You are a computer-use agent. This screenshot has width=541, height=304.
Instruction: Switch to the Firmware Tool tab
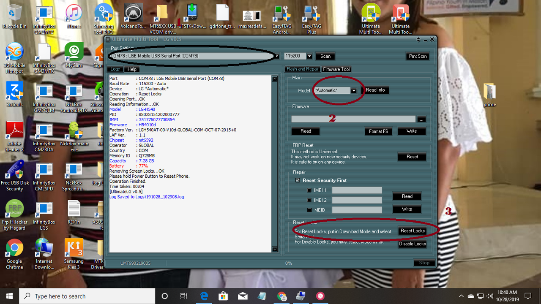(336, 69)
